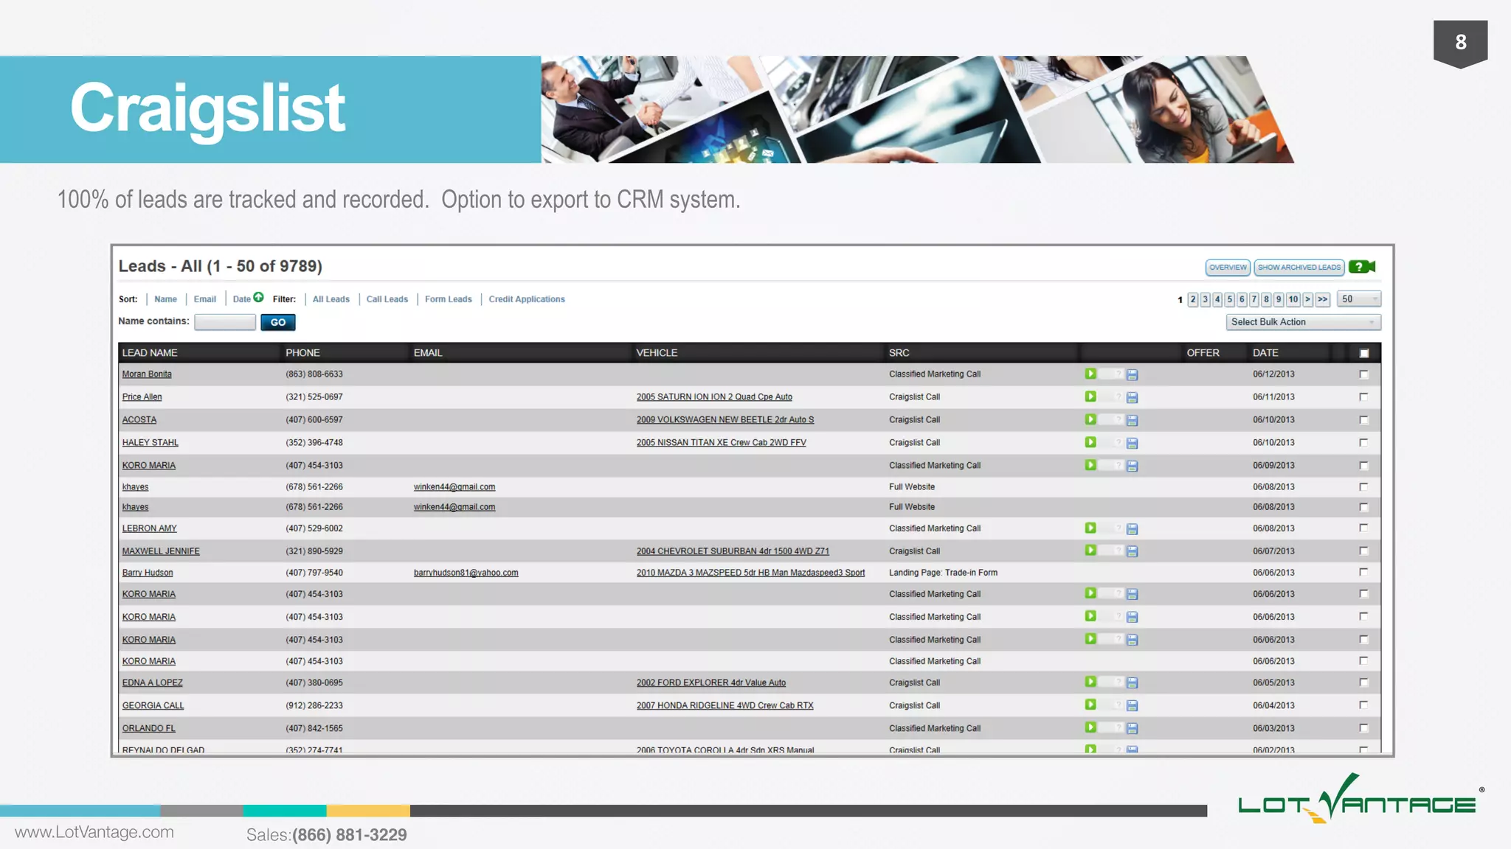Check the box for the GEORGIA CALL lead
The height and width of the screenshot is (849, 1511).
click(x=1363, y=705)
